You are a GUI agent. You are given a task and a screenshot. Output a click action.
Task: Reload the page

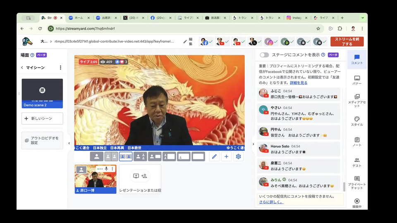tap(40, 28)
